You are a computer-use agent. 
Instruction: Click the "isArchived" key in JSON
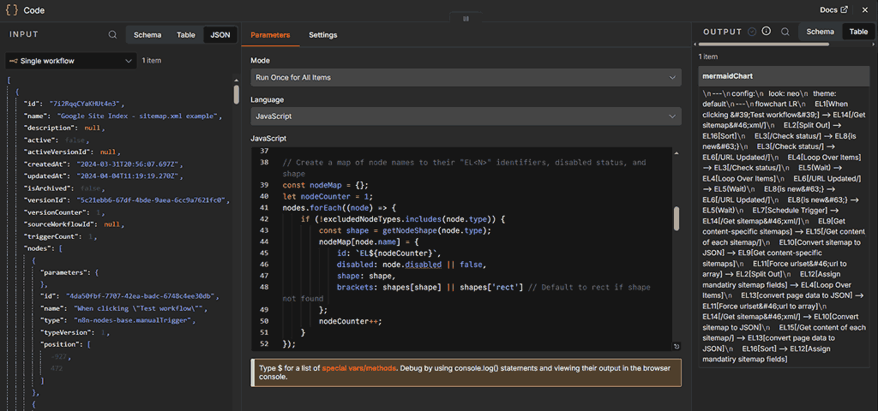pos(46,188)
